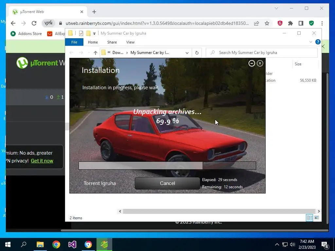Open a new Chrome tab
This screenshot has height=251, width=335.
tap(94, 12)
